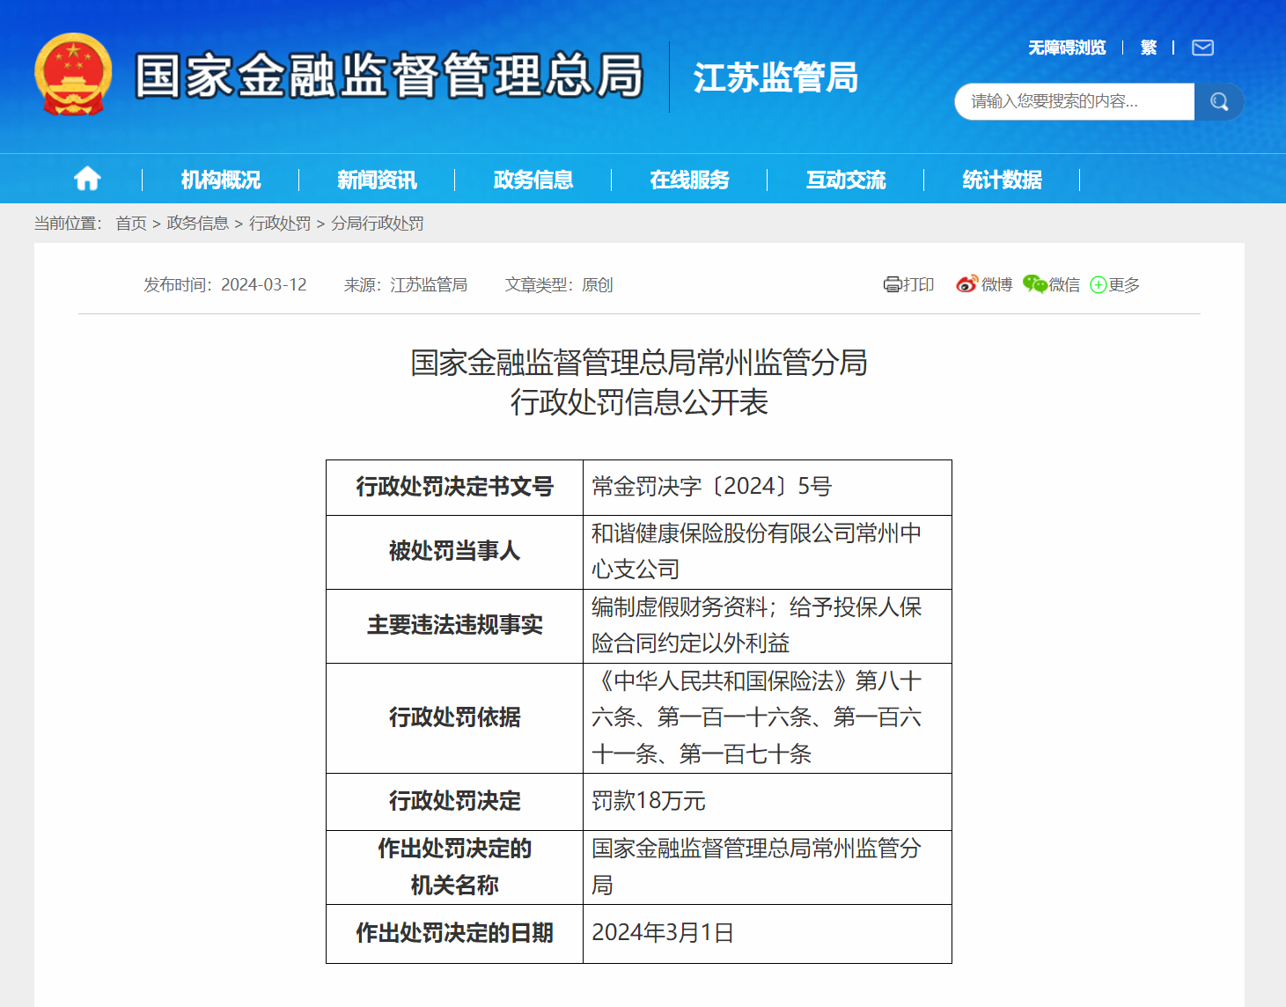
Task: Click the 《中华人民共和国保险法》 basis cell
Action: tap(767, 718)
